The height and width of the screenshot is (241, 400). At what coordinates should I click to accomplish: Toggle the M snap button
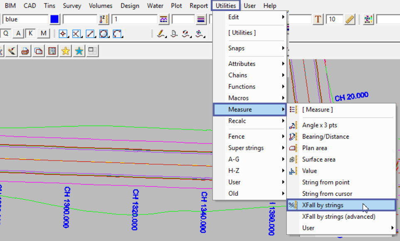[43, 34]
